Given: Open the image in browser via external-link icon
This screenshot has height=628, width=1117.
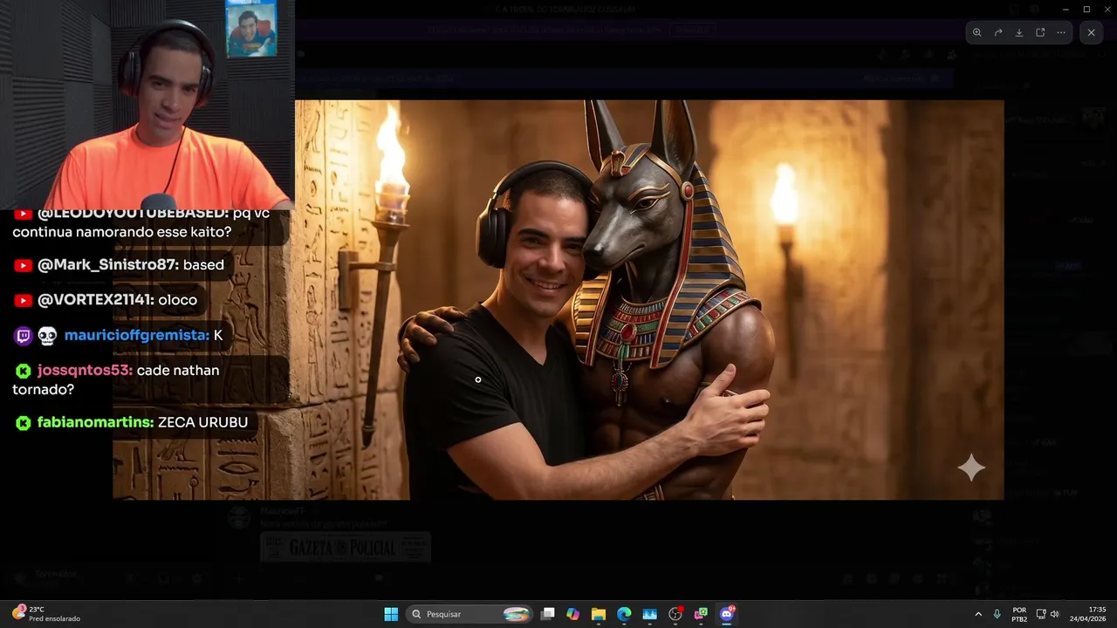Looking at the screenshot, I should pos(1040,32).
